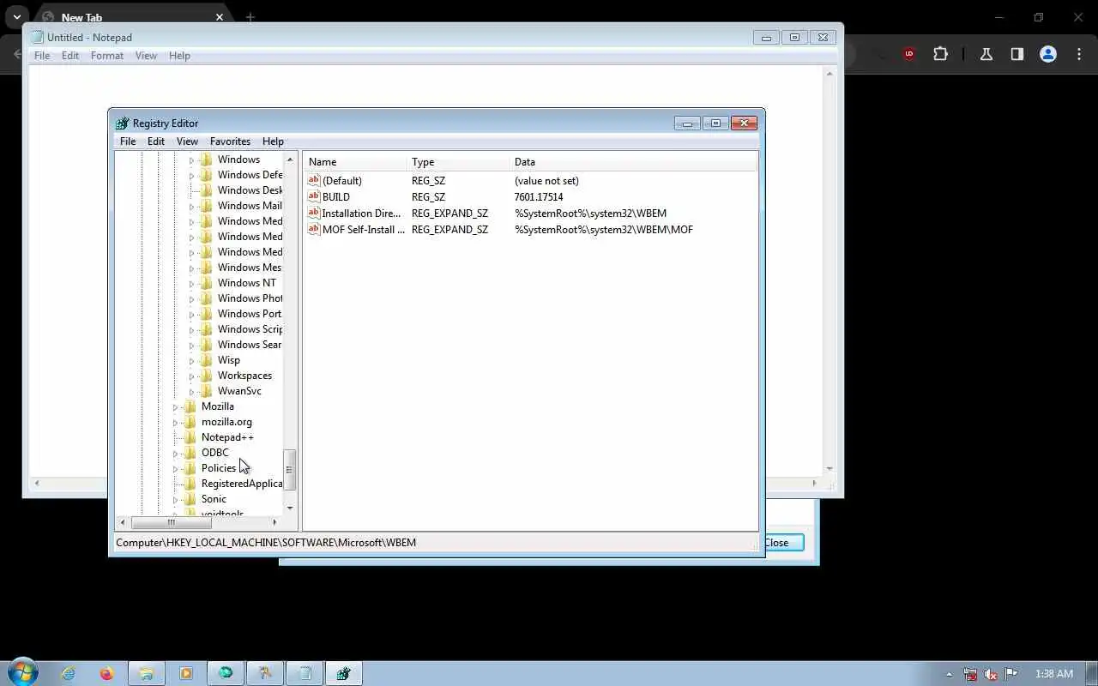Click the 1:38 AM system clock
The image size is (1098, 686).
(x=1054, y=674)
